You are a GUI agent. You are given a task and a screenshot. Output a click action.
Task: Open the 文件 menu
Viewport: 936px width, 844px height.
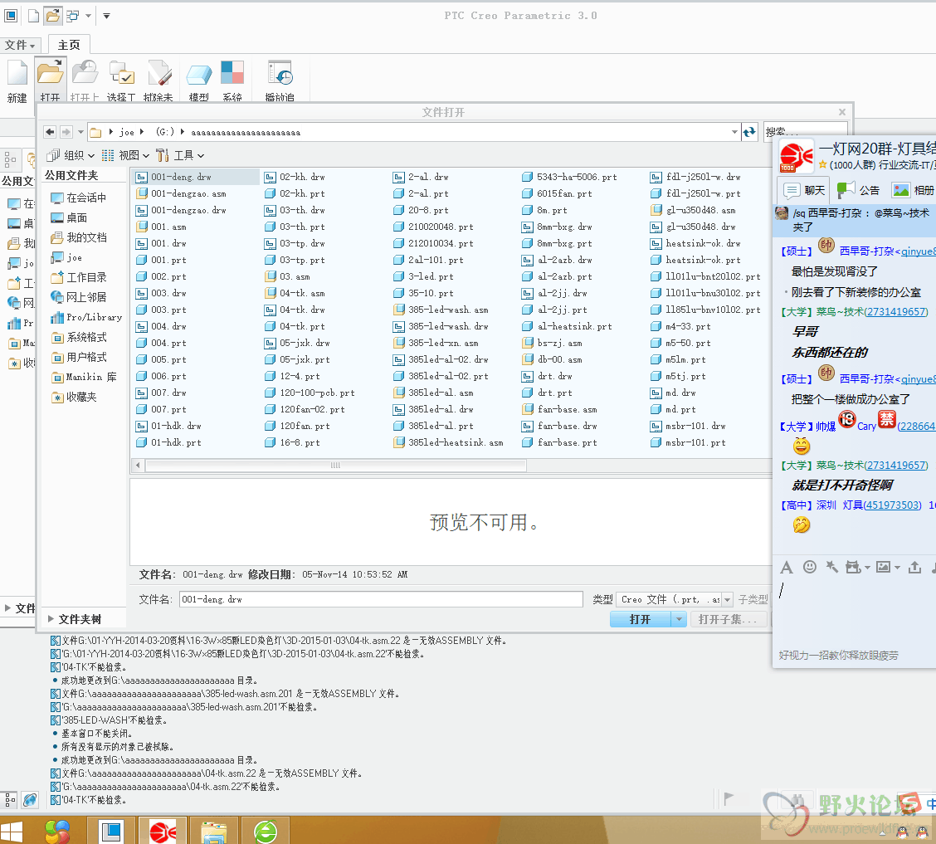[x=20, y=45]
